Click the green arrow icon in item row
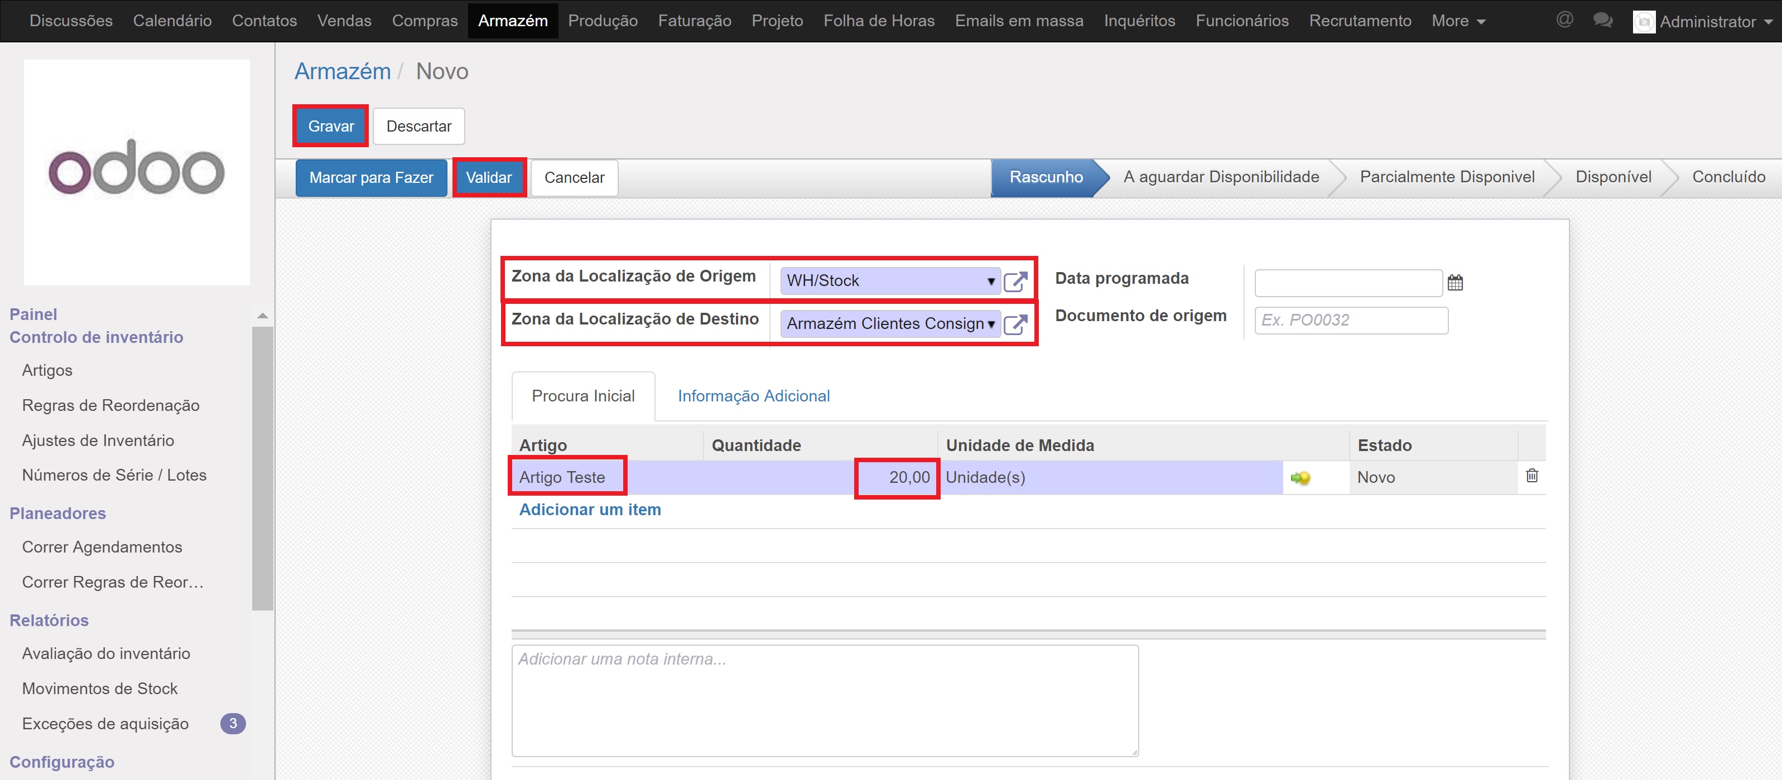The width and height of the screenshot is (1782, 780). pos(1300,478)
